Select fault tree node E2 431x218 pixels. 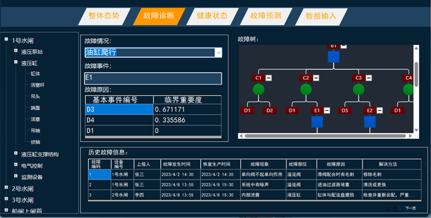370,110
